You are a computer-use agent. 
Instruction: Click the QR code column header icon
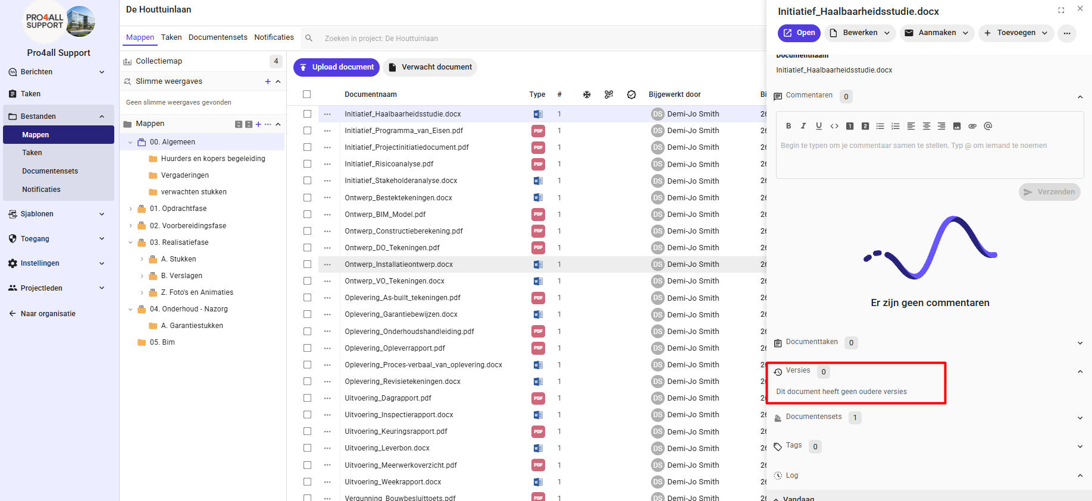tap(609, 94)
